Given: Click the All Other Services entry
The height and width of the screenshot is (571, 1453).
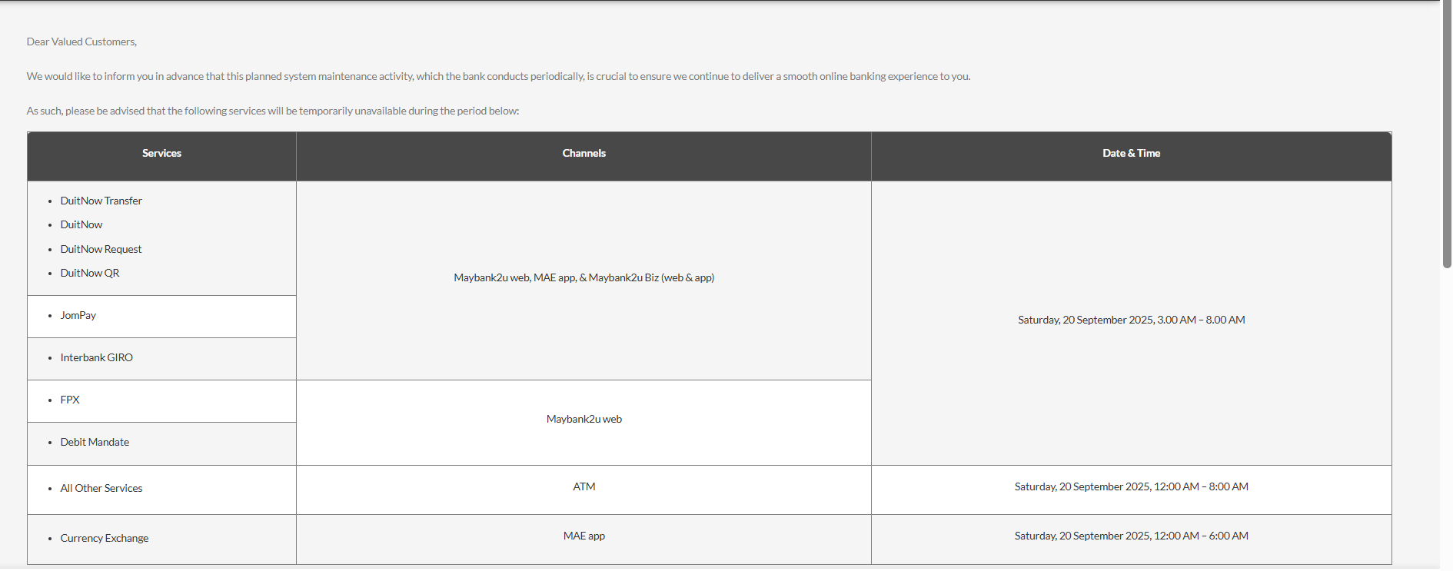Looking at the screenshot, I should point(101,488).
